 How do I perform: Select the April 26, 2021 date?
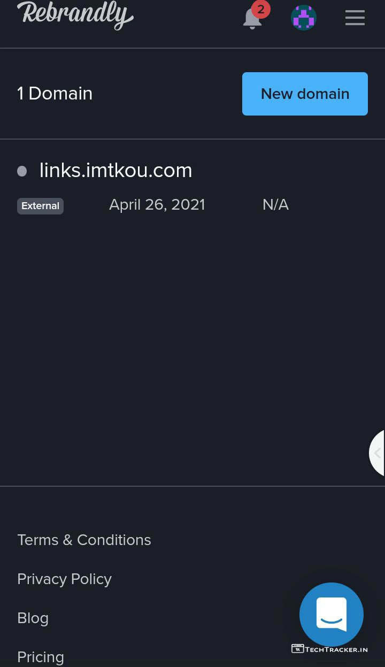coord(157,205)
